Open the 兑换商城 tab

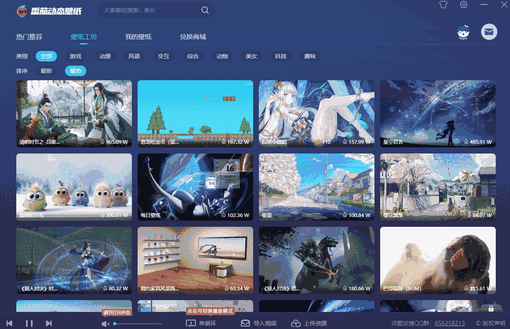pyautogui.click(x=194, y=36)
